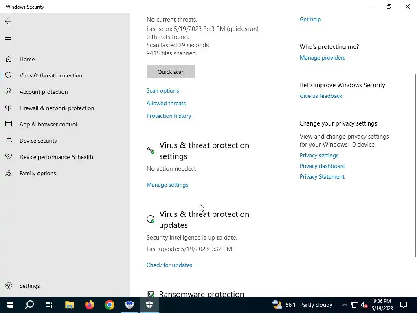Screen dimensions: 417x313
Task: Click the gears icon beside protection settings heading
Action: [x=151, y=150]
